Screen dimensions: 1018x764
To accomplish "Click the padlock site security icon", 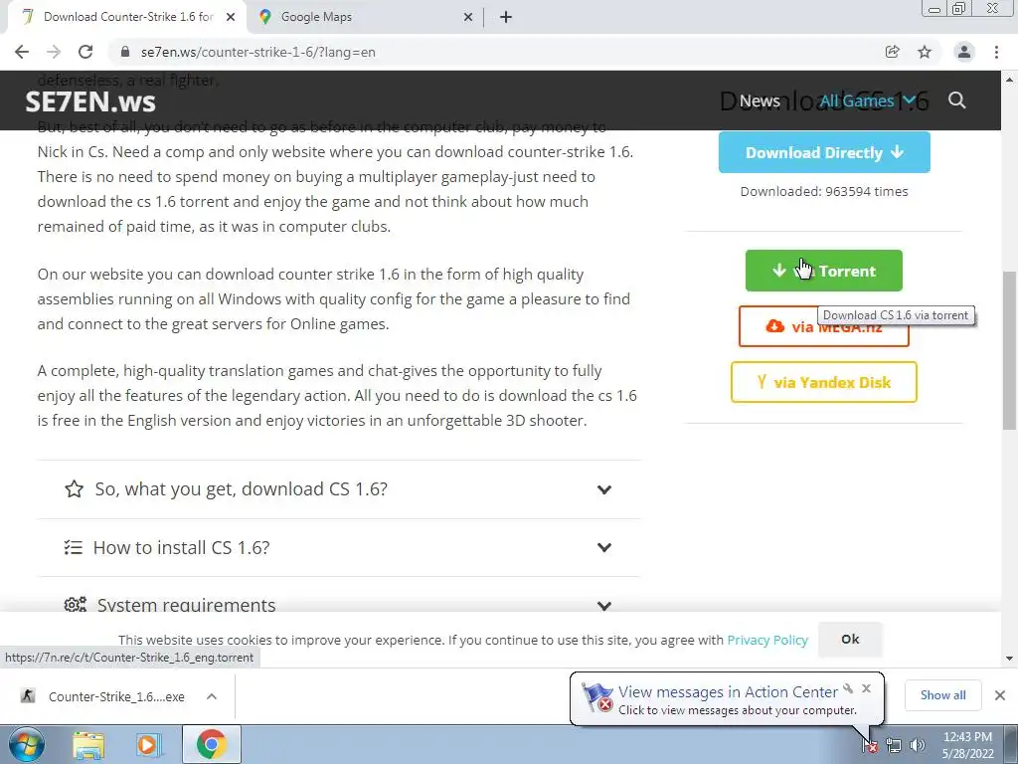I will [x=125, y=52].
